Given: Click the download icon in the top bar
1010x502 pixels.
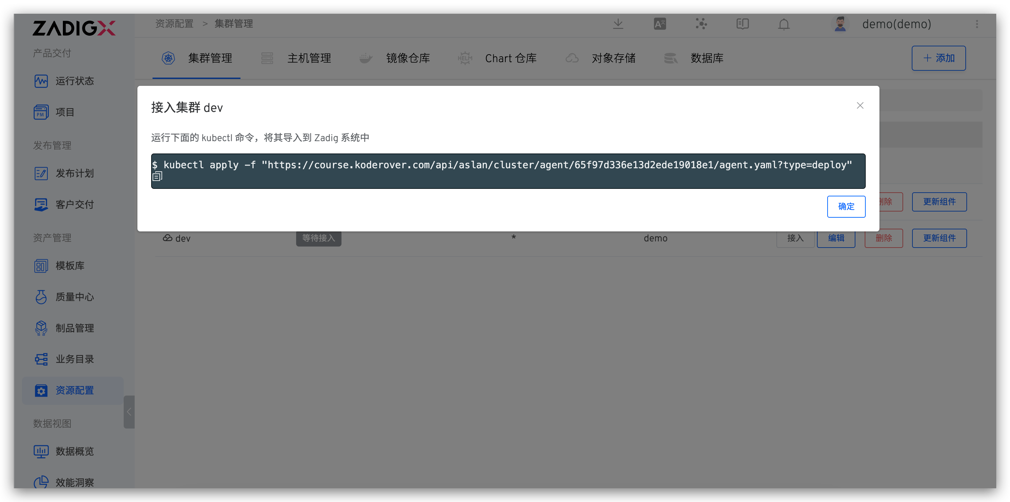Looking at the screenshot, I should coord(618,24).
